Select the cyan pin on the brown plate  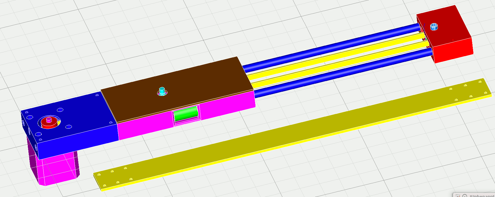pyautogui.click(x=162, y=91)
